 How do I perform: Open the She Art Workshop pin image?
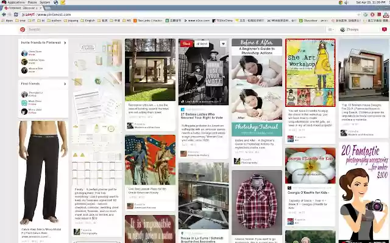(x=310, y=73)
